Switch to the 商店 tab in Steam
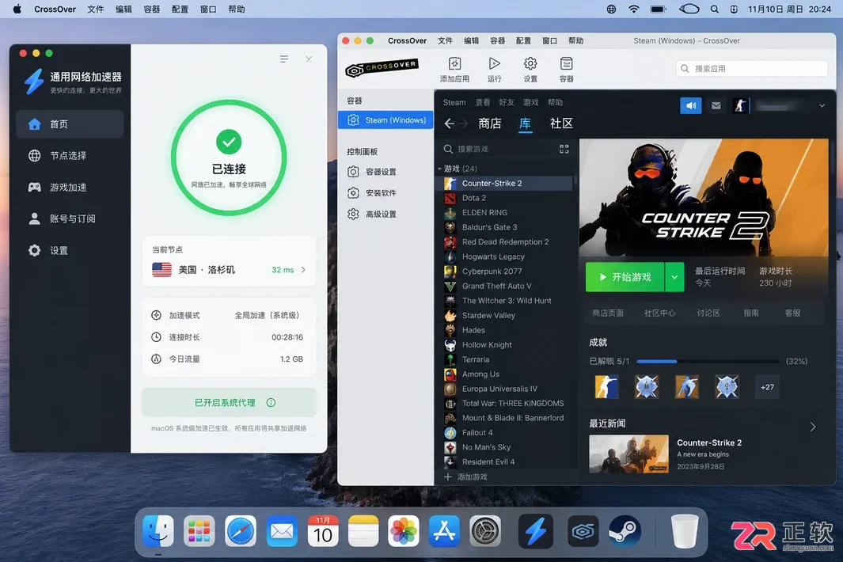The width and height of the screenshot is (843, 562). 490,123
